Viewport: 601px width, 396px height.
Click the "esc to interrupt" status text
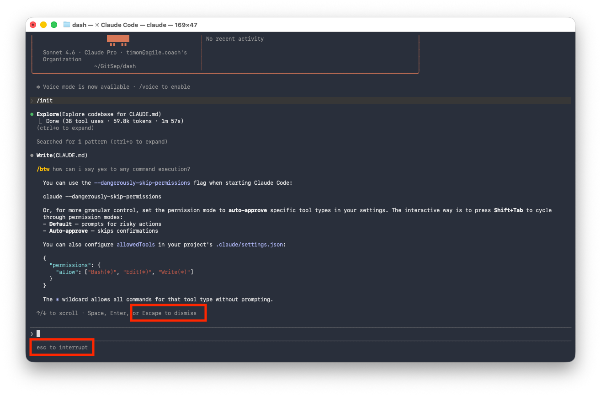point(62,348)
